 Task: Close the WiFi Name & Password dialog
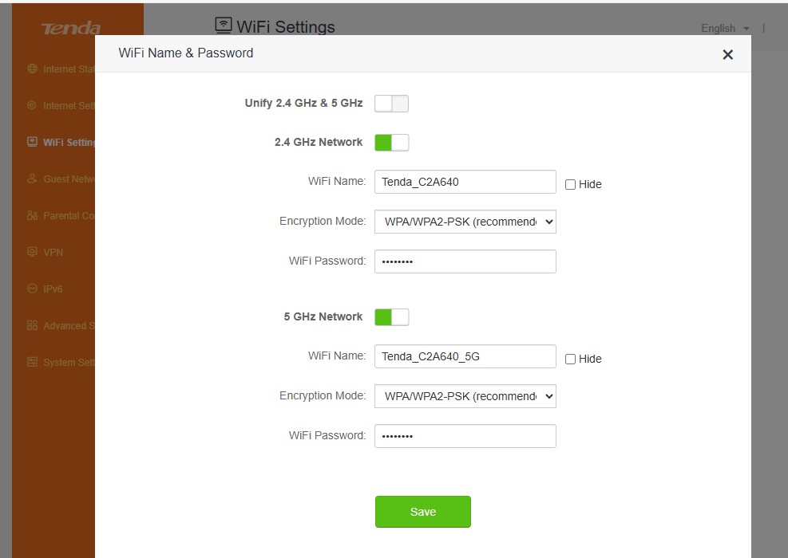click(727, 54)
